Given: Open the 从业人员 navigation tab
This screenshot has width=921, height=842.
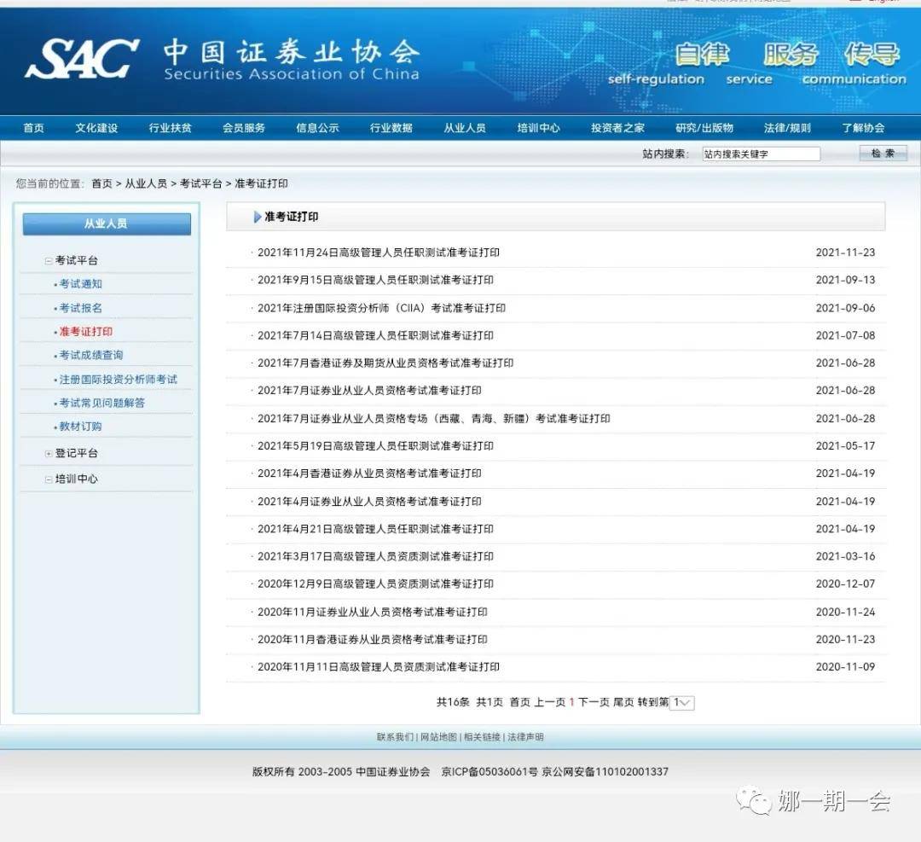Looking at the screenshot, I should (x=466, y=127).
